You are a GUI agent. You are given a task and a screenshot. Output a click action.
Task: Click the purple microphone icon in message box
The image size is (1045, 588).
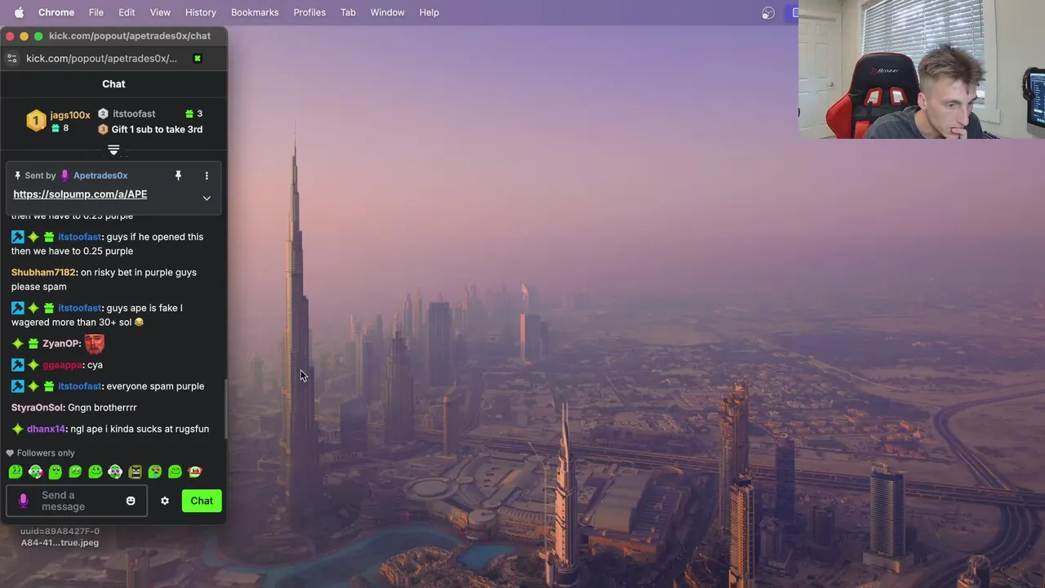click(23, 501)
